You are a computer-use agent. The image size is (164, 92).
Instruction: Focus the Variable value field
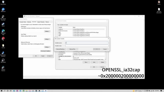point(87,46)
